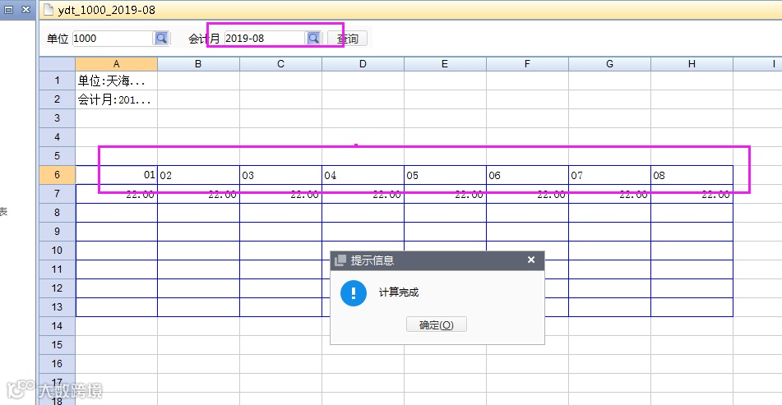782x405 pixels.
Task: Select cell with value 08
Action: 692,175
